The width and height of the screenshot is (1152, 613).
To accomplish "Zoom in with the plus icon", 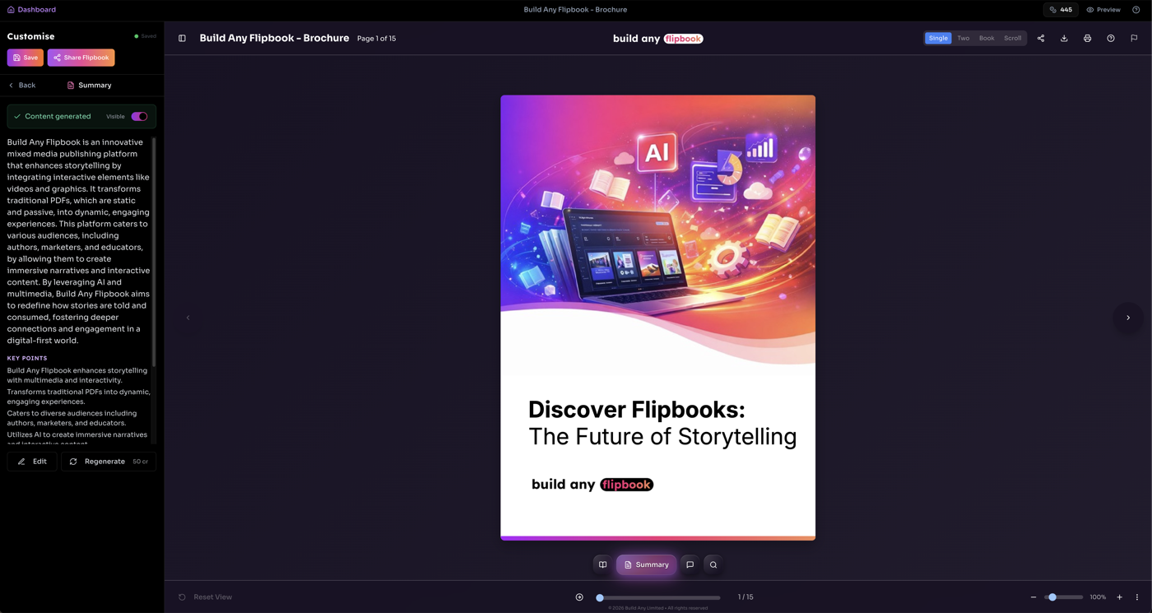I will [x=1119, y=597].
